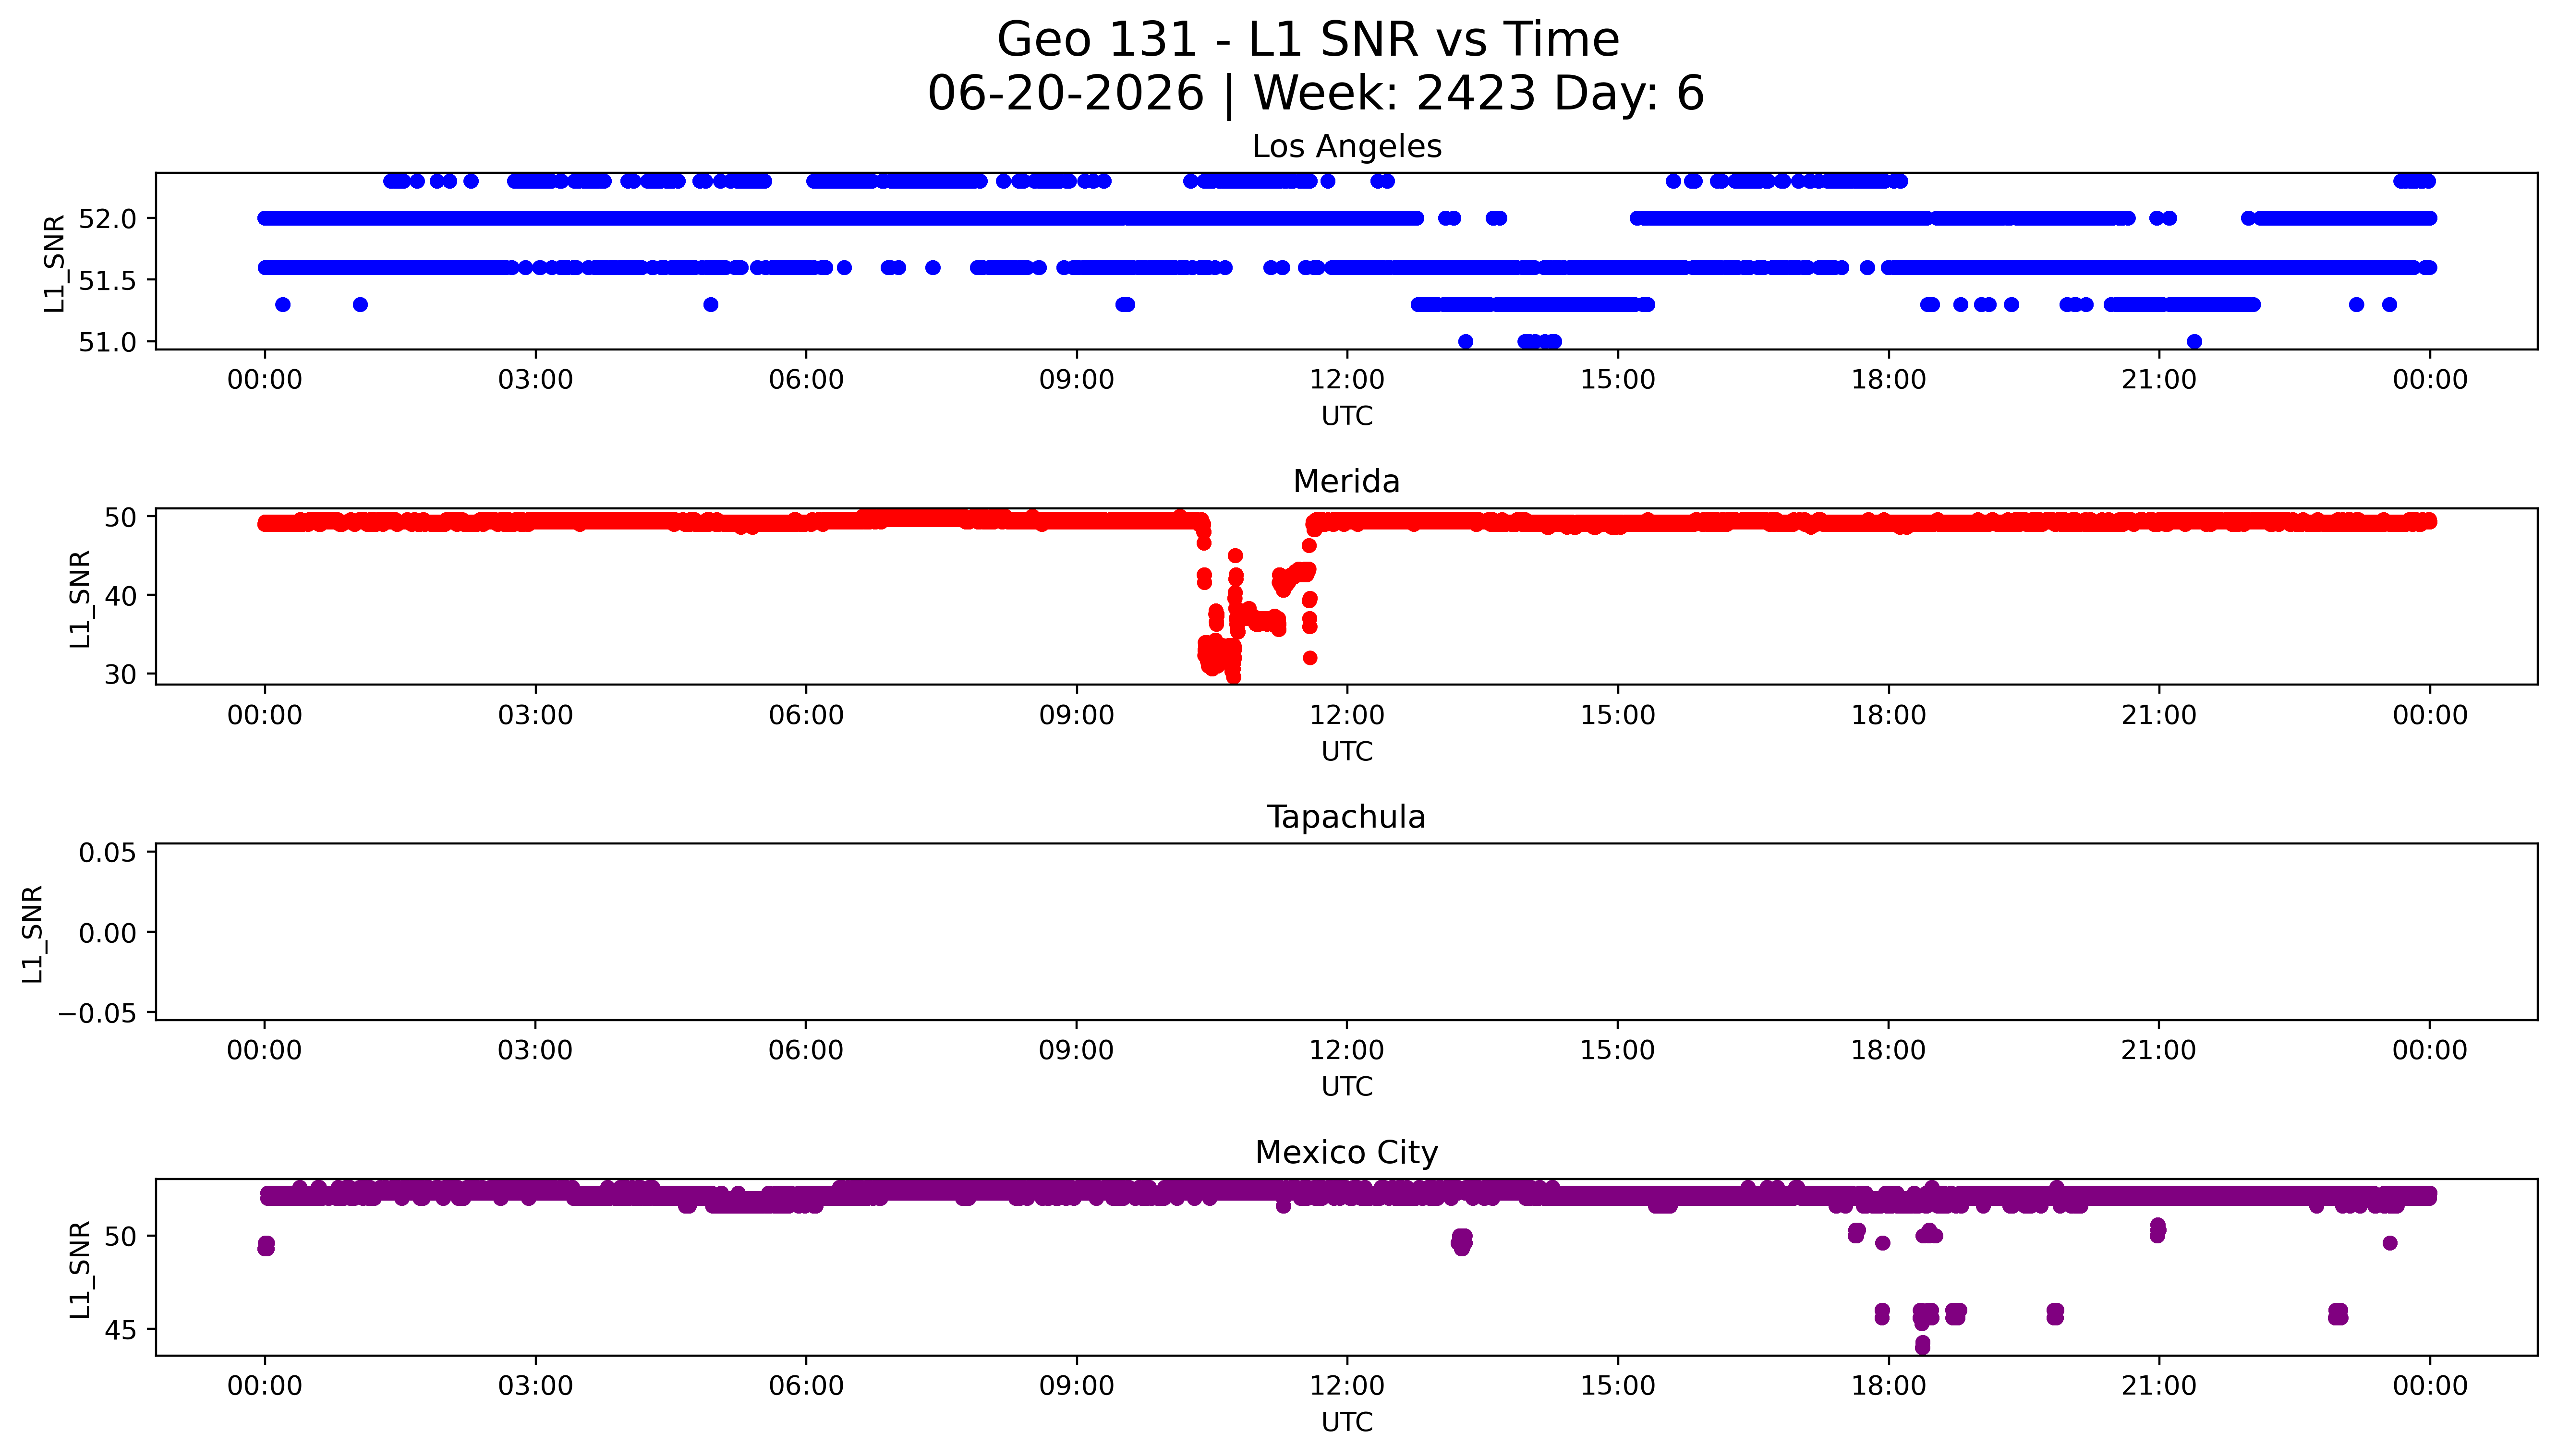Click the L1_SNR y-axis label of Merida plot
The height and width of the screenshot is (1456, 2557).
81,598
